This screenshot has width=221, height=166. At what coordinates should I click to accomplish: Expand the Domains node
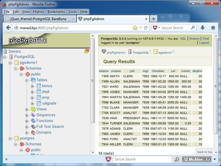(x=27, y=133)
